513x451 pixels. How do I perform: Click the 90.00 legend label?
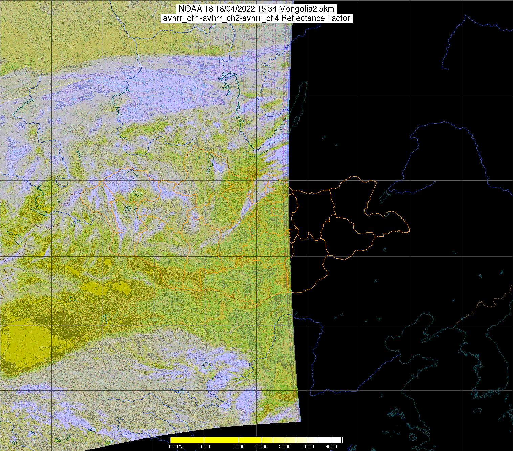coord(330,446)
